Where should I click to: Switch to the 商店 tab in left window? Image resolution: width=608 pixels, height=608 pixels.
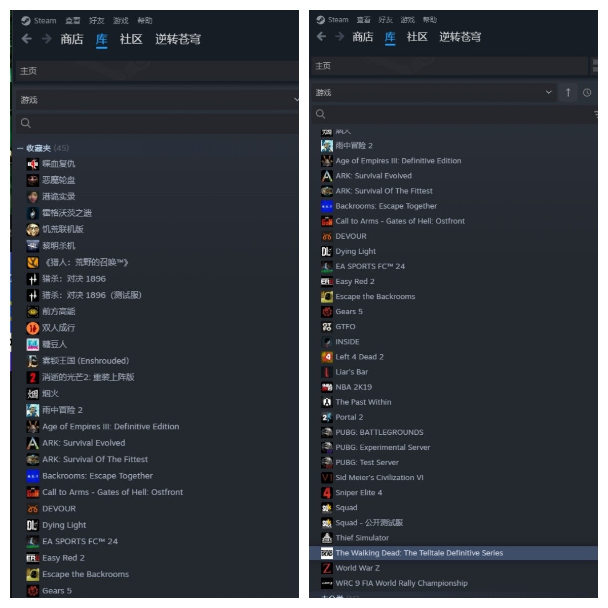coord(72,39)
